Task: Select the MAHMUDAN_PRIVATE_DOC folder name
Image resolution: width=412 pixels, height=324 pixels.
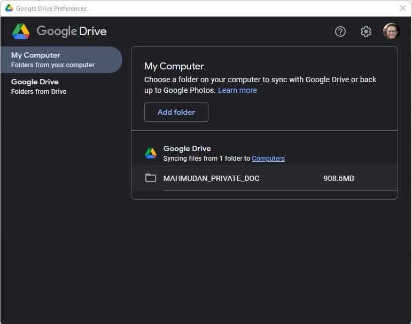Action: [211, 178]
